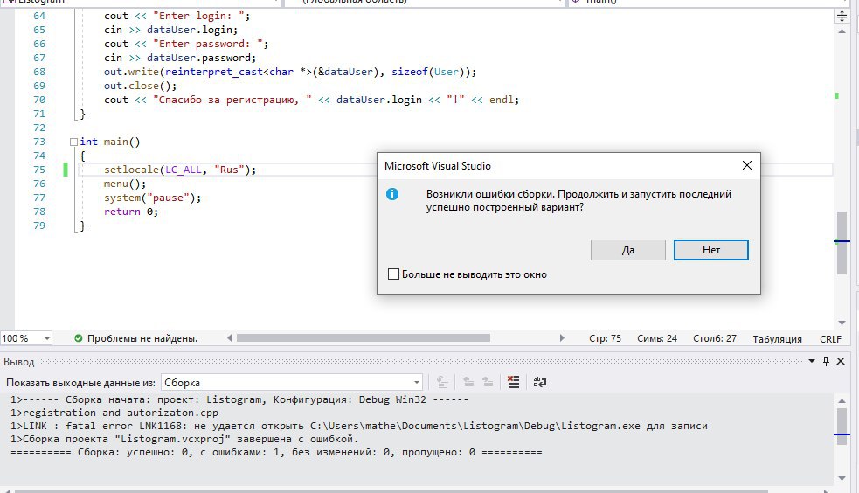Click output panel scrollbar down arrow
Viewport: 859px width, 493px height.
[842, 479]
